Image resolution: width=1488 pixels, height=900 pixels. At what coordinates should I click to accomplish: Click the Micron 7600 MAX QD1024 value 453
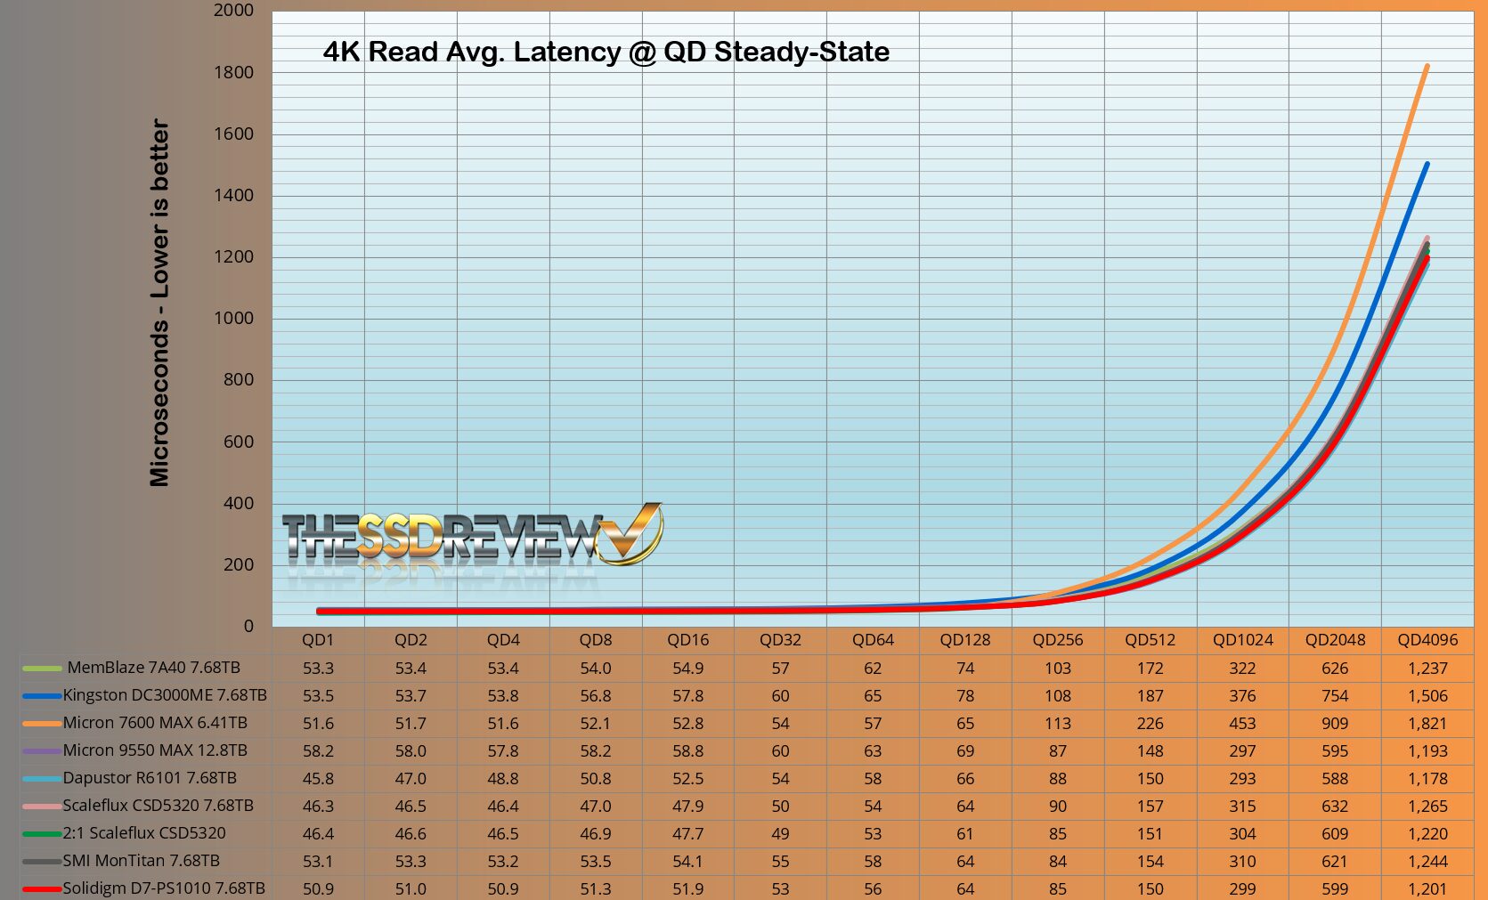click(x=1243, y=724)
